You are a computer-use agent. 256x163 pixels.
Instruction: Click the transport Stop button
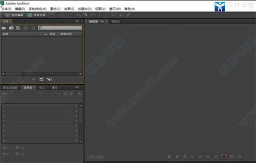169,157
